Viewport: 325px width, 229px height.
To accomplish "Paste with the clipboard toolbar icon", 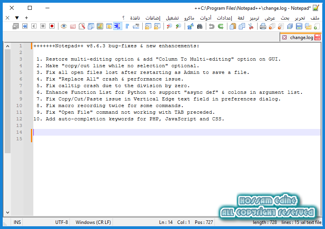I will pos(233,26).
